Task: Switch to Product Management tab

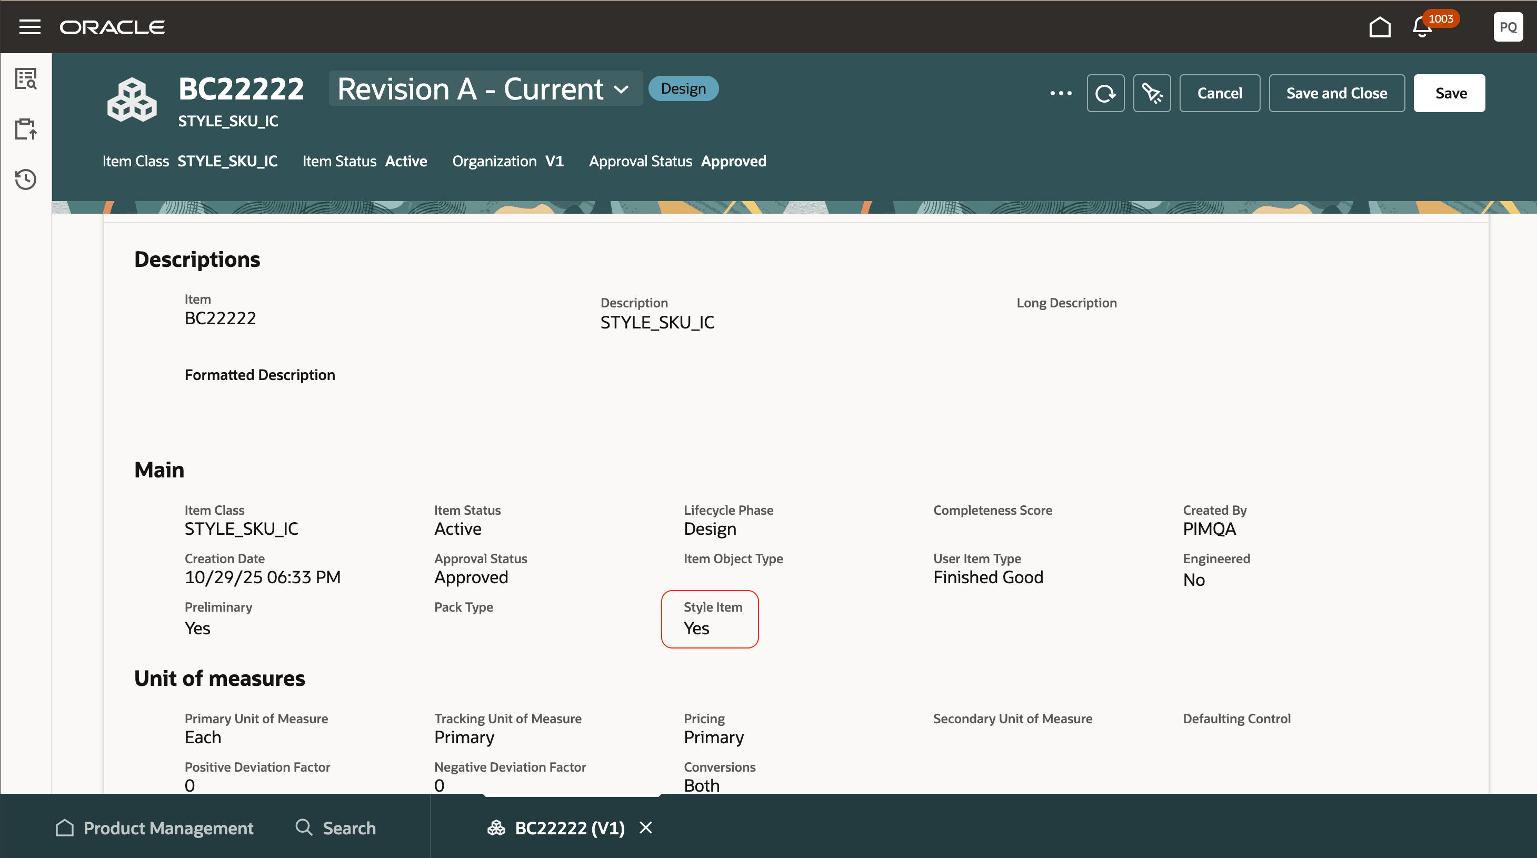Action: click(155, 827)
